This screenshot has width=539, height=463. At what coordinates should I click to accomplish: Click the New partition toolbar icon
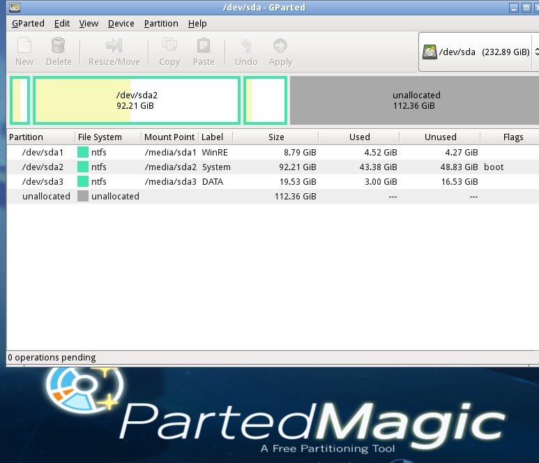[24, 45]
